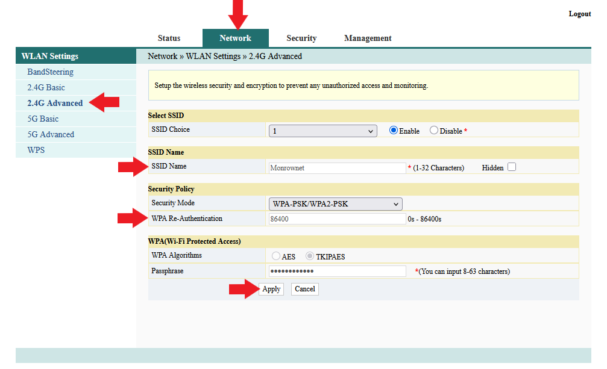Go to 2.4G Basic settings
Image resolution: width=607 pixels, height=369 pixels.
point(46,88)
